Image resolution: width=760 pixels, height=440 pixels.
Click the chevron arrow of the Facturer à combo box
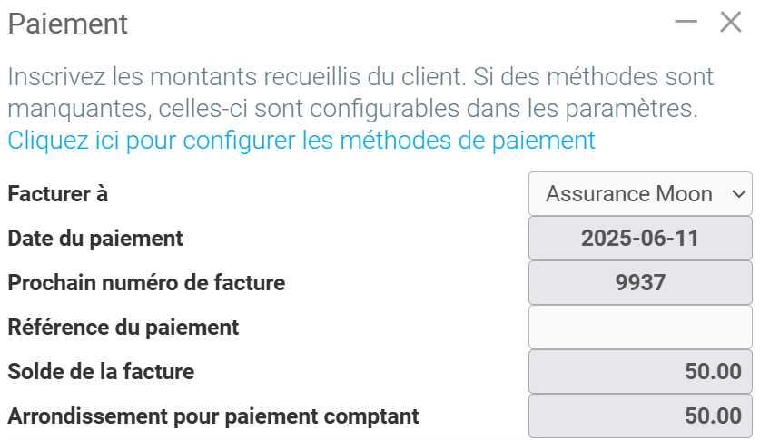[738, 194]
